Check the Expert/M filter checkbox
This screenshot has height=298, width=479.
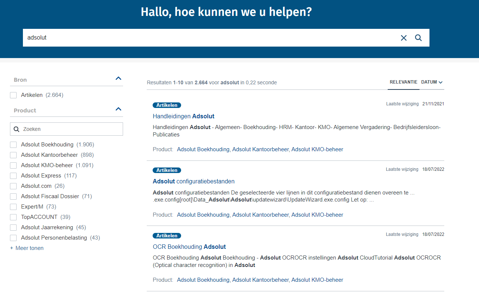13,207
